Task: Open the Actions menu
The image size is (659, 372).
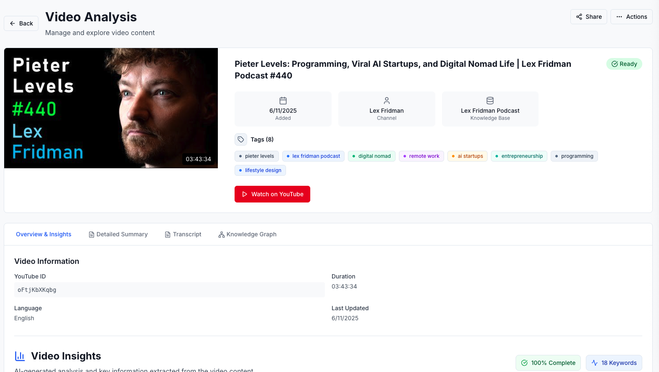Action: pyautogui.click(x=631, y=17)
